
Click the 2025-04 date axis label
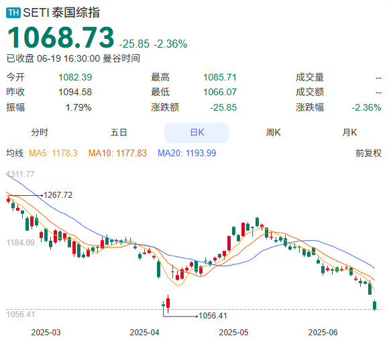pos(144,333)
